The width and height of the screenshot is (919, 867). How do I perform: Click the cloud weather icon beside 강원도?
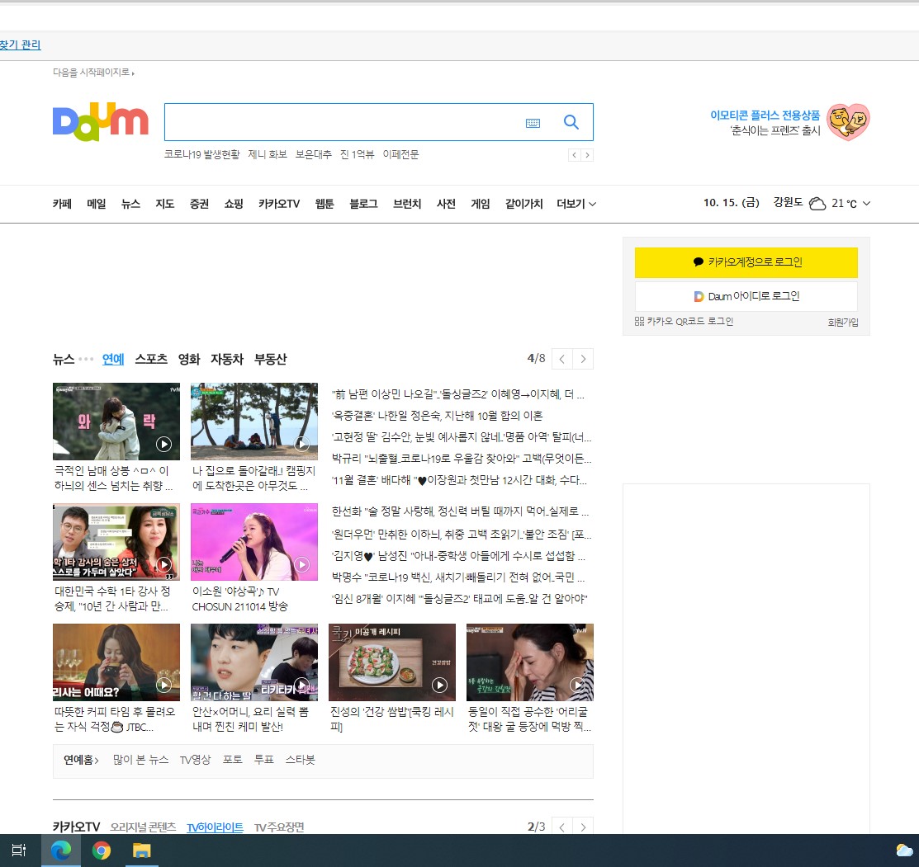point(817,204)
